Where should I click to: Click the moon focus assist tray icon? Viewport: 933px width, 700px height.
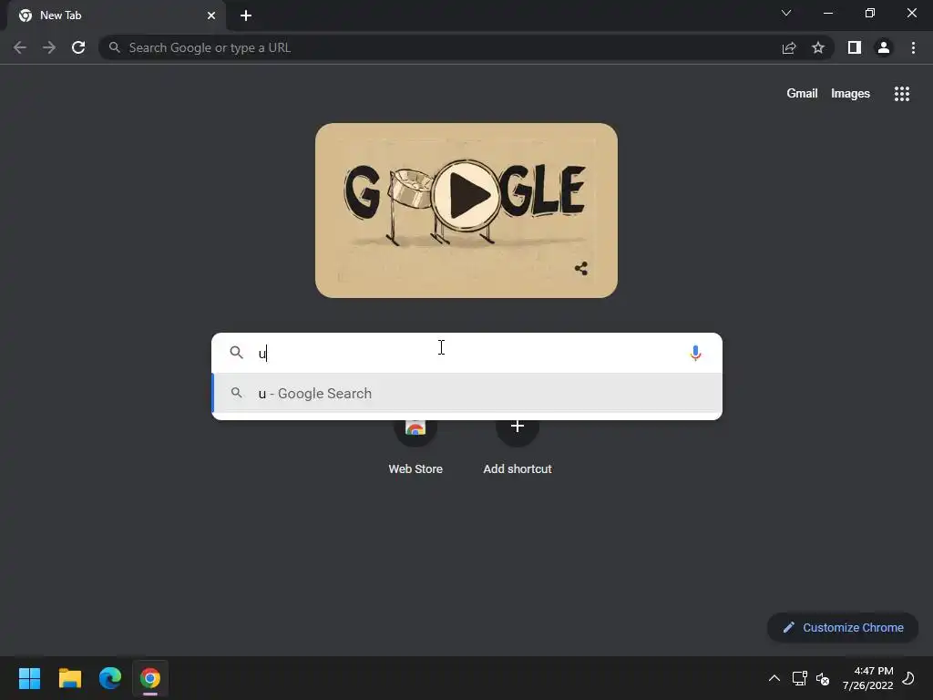click(x=908, y=678)
